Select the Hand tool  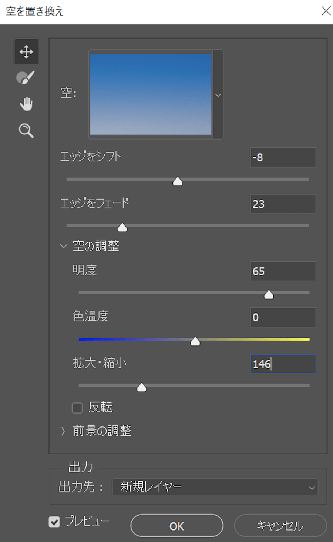pos(26,104)
